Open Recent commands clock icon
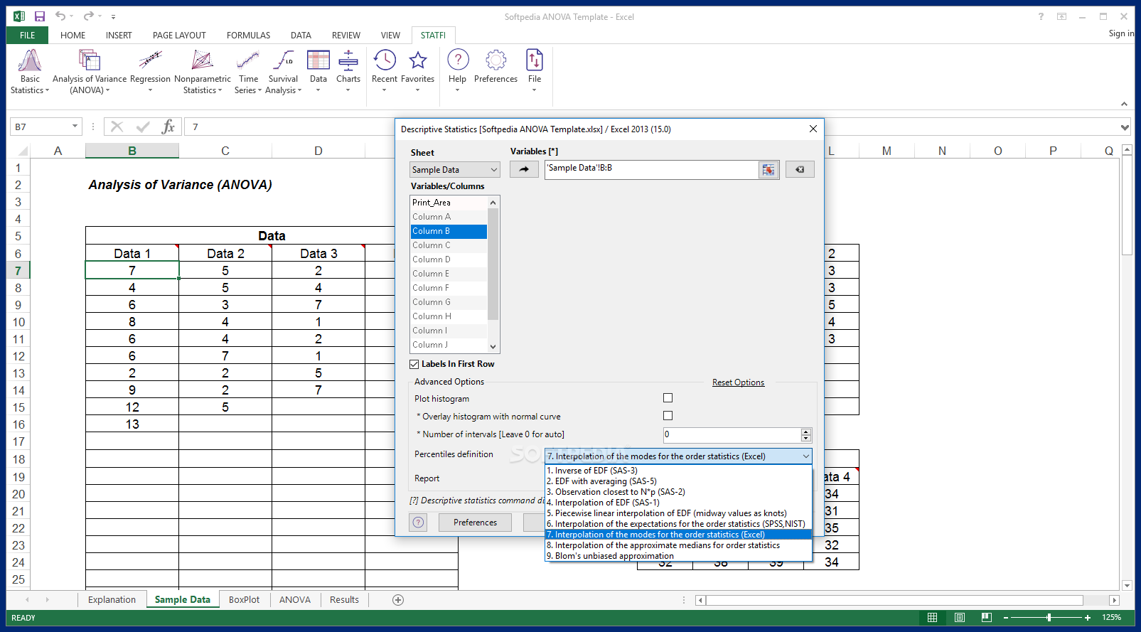Viewport: 1141px width, 632px height. pos(385,71)
